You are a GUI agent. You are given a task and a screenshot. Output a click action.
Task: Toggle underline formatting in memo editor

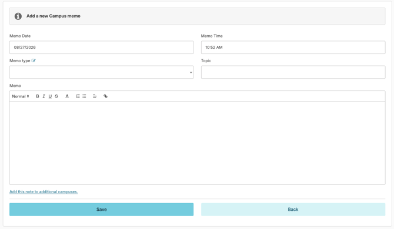pyautogui.click(x=50, y=96)
